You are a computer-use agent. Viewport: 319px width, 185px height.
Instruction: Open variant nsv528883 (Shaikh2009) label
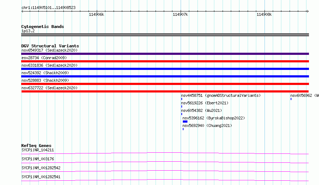pos(45,80)
